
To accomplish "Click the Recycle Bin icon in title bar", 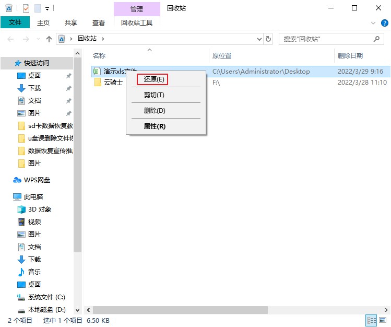I will click(9, 8).
